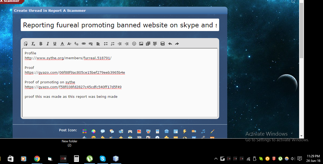The image size is (323, 164).
Task: Click the gyazo f58f038fd282 URL text
Action: pyautogui.click(x=73, y=87)
